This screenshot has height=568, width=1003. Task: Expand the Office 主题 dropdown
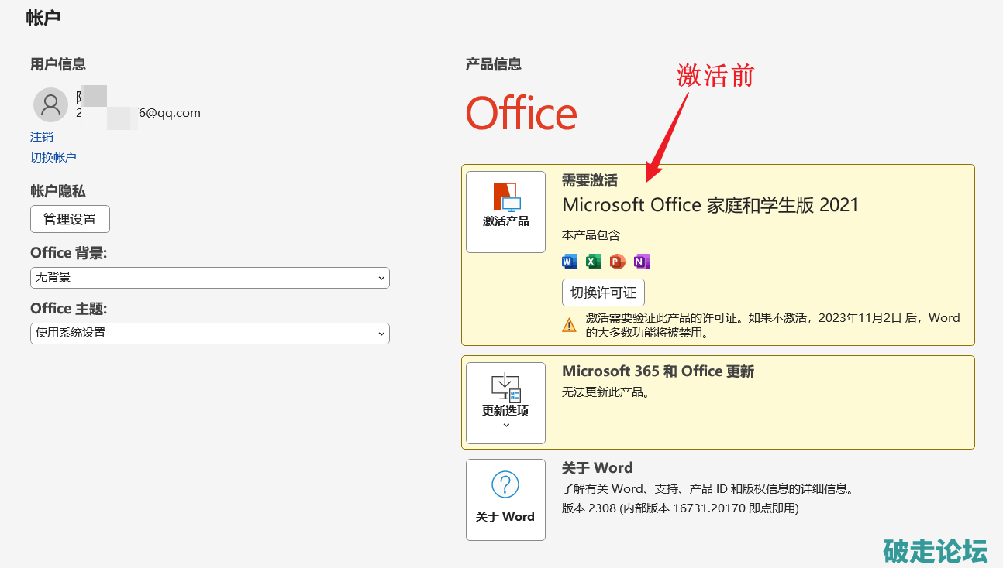point(209,334)
